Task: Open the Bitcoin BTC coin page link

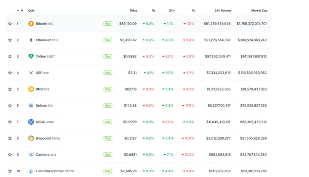Action: coord(45,24)
